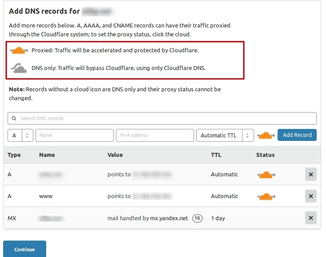This screenshot has width=326, height=257.
Task: Open the record type dropdown showing A
Action: (x=20, y=135)
